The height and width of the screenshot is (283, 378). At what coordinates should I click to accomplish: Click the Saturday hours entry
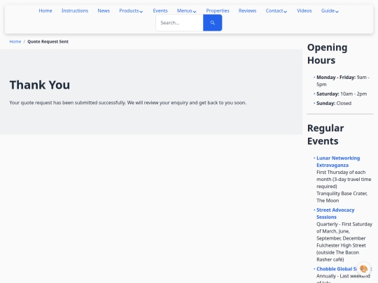[342, 94]
